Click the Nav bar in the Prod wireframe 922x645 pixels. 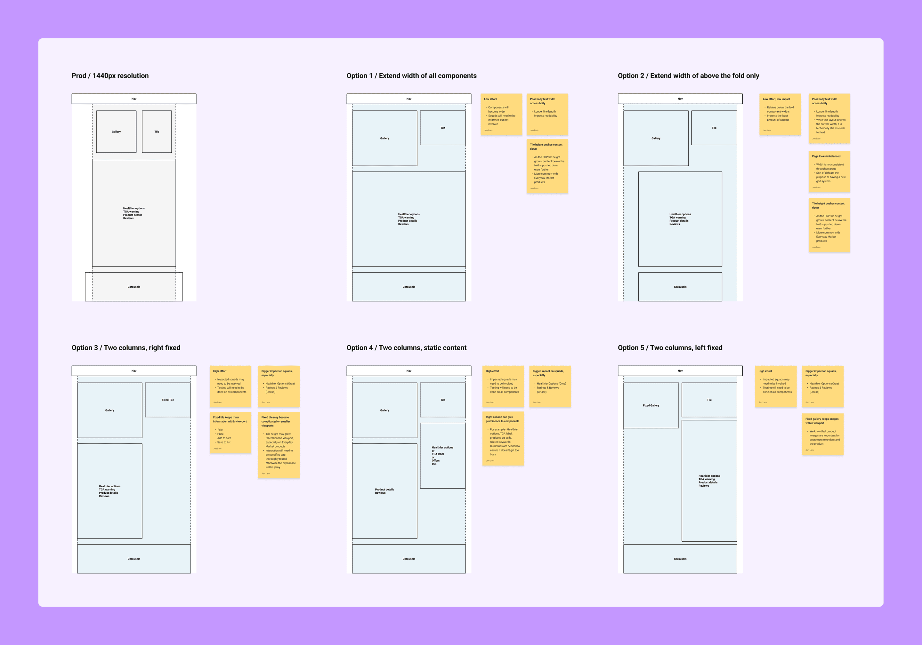[x=134, y=98]
